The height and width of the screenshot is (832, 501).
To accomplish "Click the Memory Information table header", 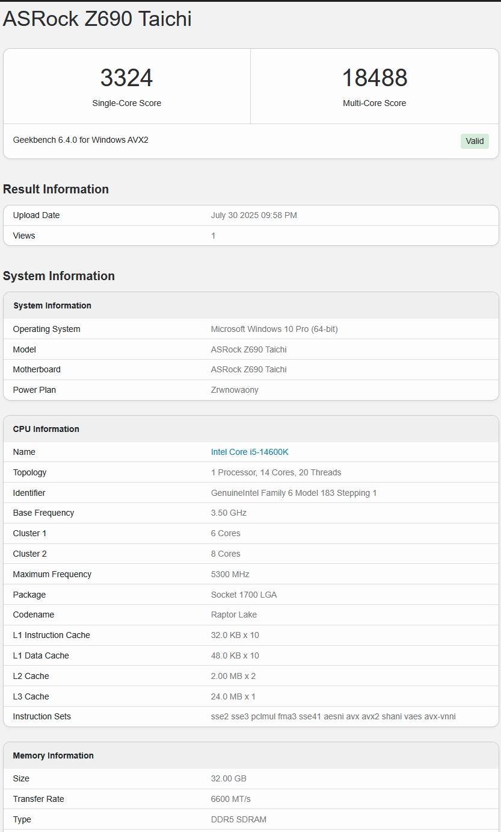I will [x=53, y=755].
